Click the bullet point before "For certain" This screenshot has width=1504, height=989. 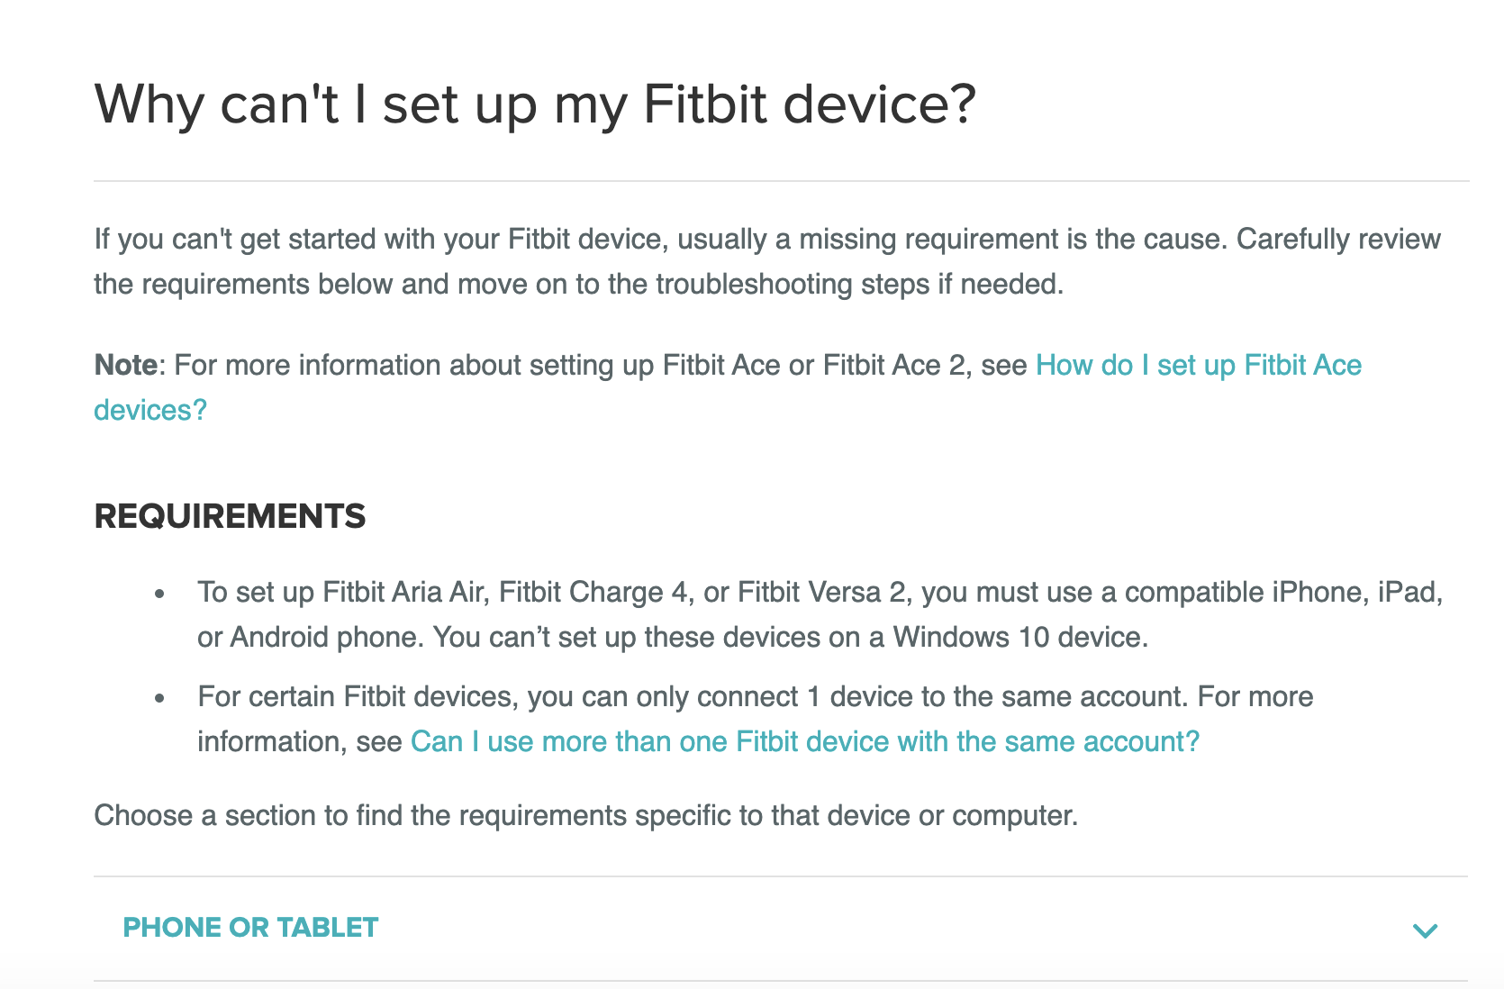pos(160,698)
